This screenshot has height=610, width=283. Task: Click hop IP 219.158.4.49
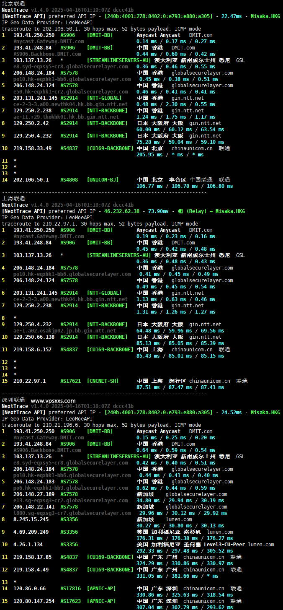pyautogui.click(x=31, y=570)
